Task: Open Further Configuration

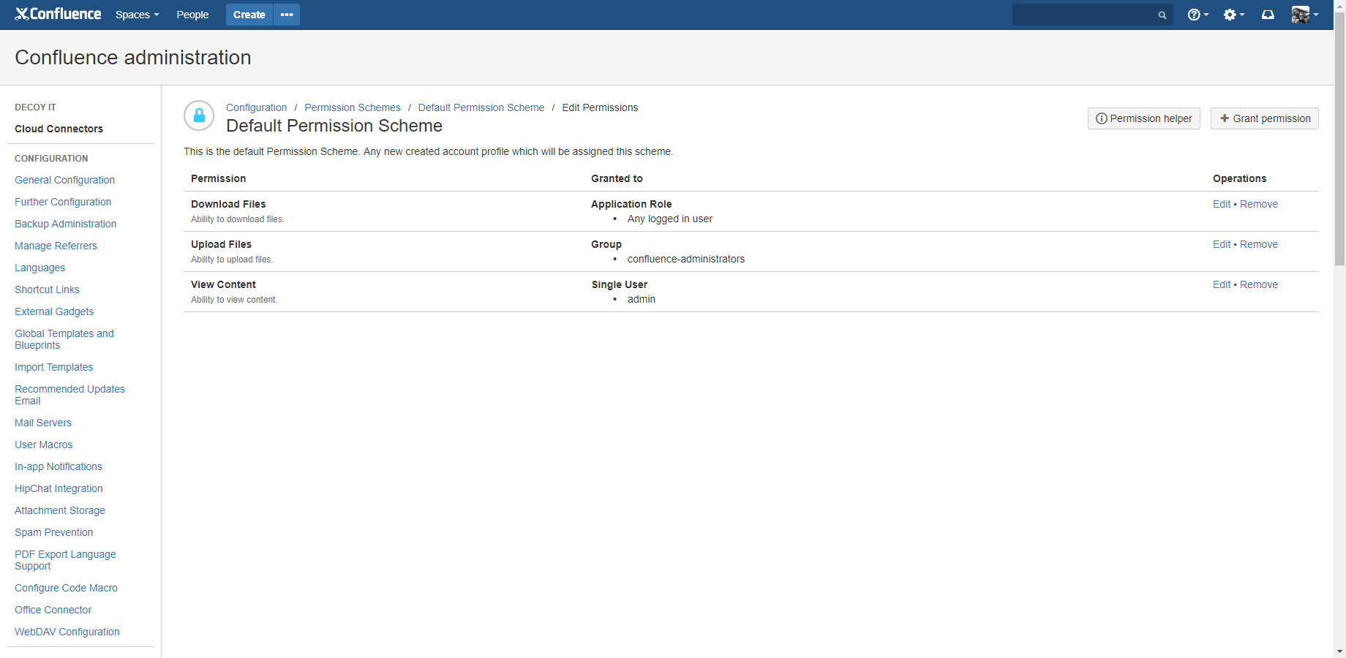Action: coord(63,202)
